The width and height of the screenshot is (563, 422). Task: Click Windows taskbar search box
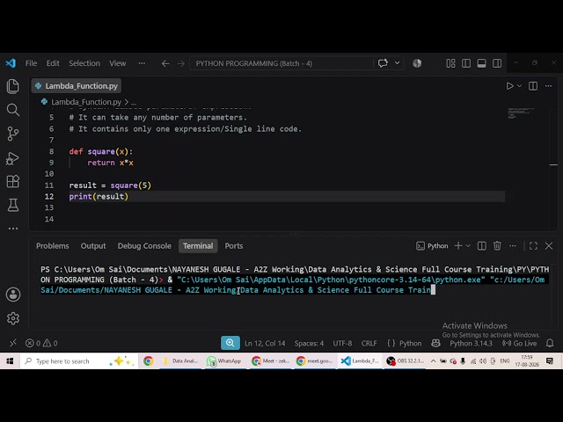(80, 361)
